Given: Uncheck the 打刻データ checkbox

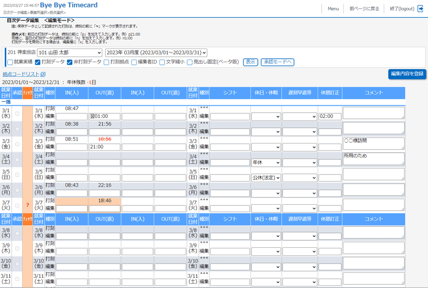Looking at the screenshot, I should coord(38,62).
